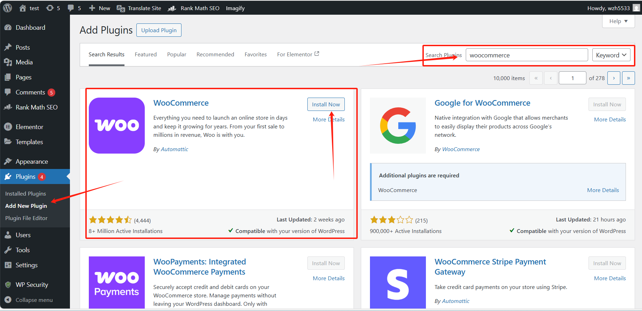Click the Google for WooCommerce logo
642x311 pixels.
point(398,125)
